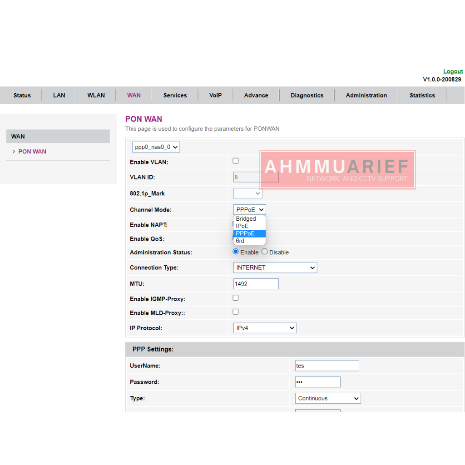
Task: Check the Enable IGMP-Proxy box
Action: tap(236, 298)
